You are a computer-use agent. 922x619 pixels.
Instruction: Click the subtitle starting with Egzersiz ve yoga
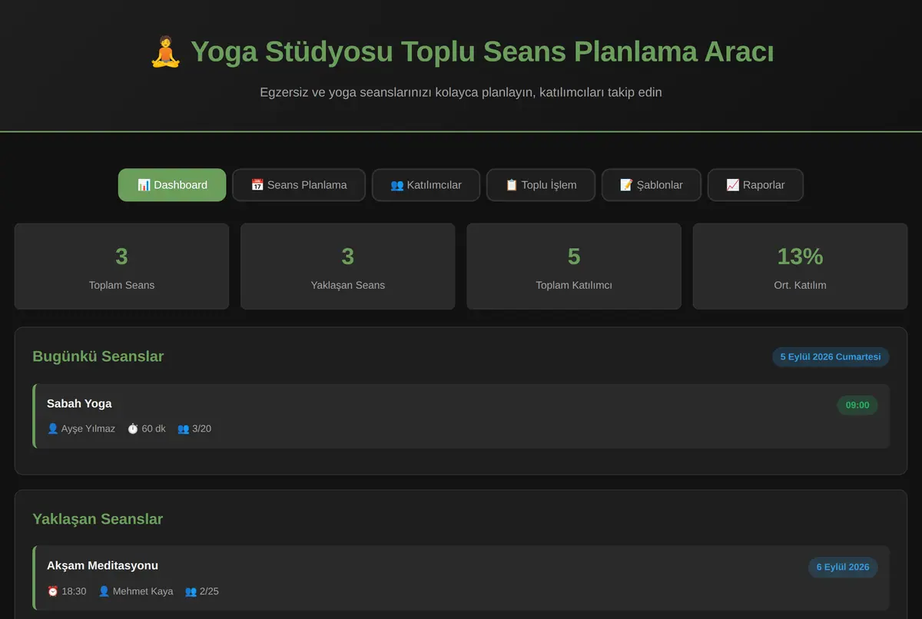(x=461, y=92)
